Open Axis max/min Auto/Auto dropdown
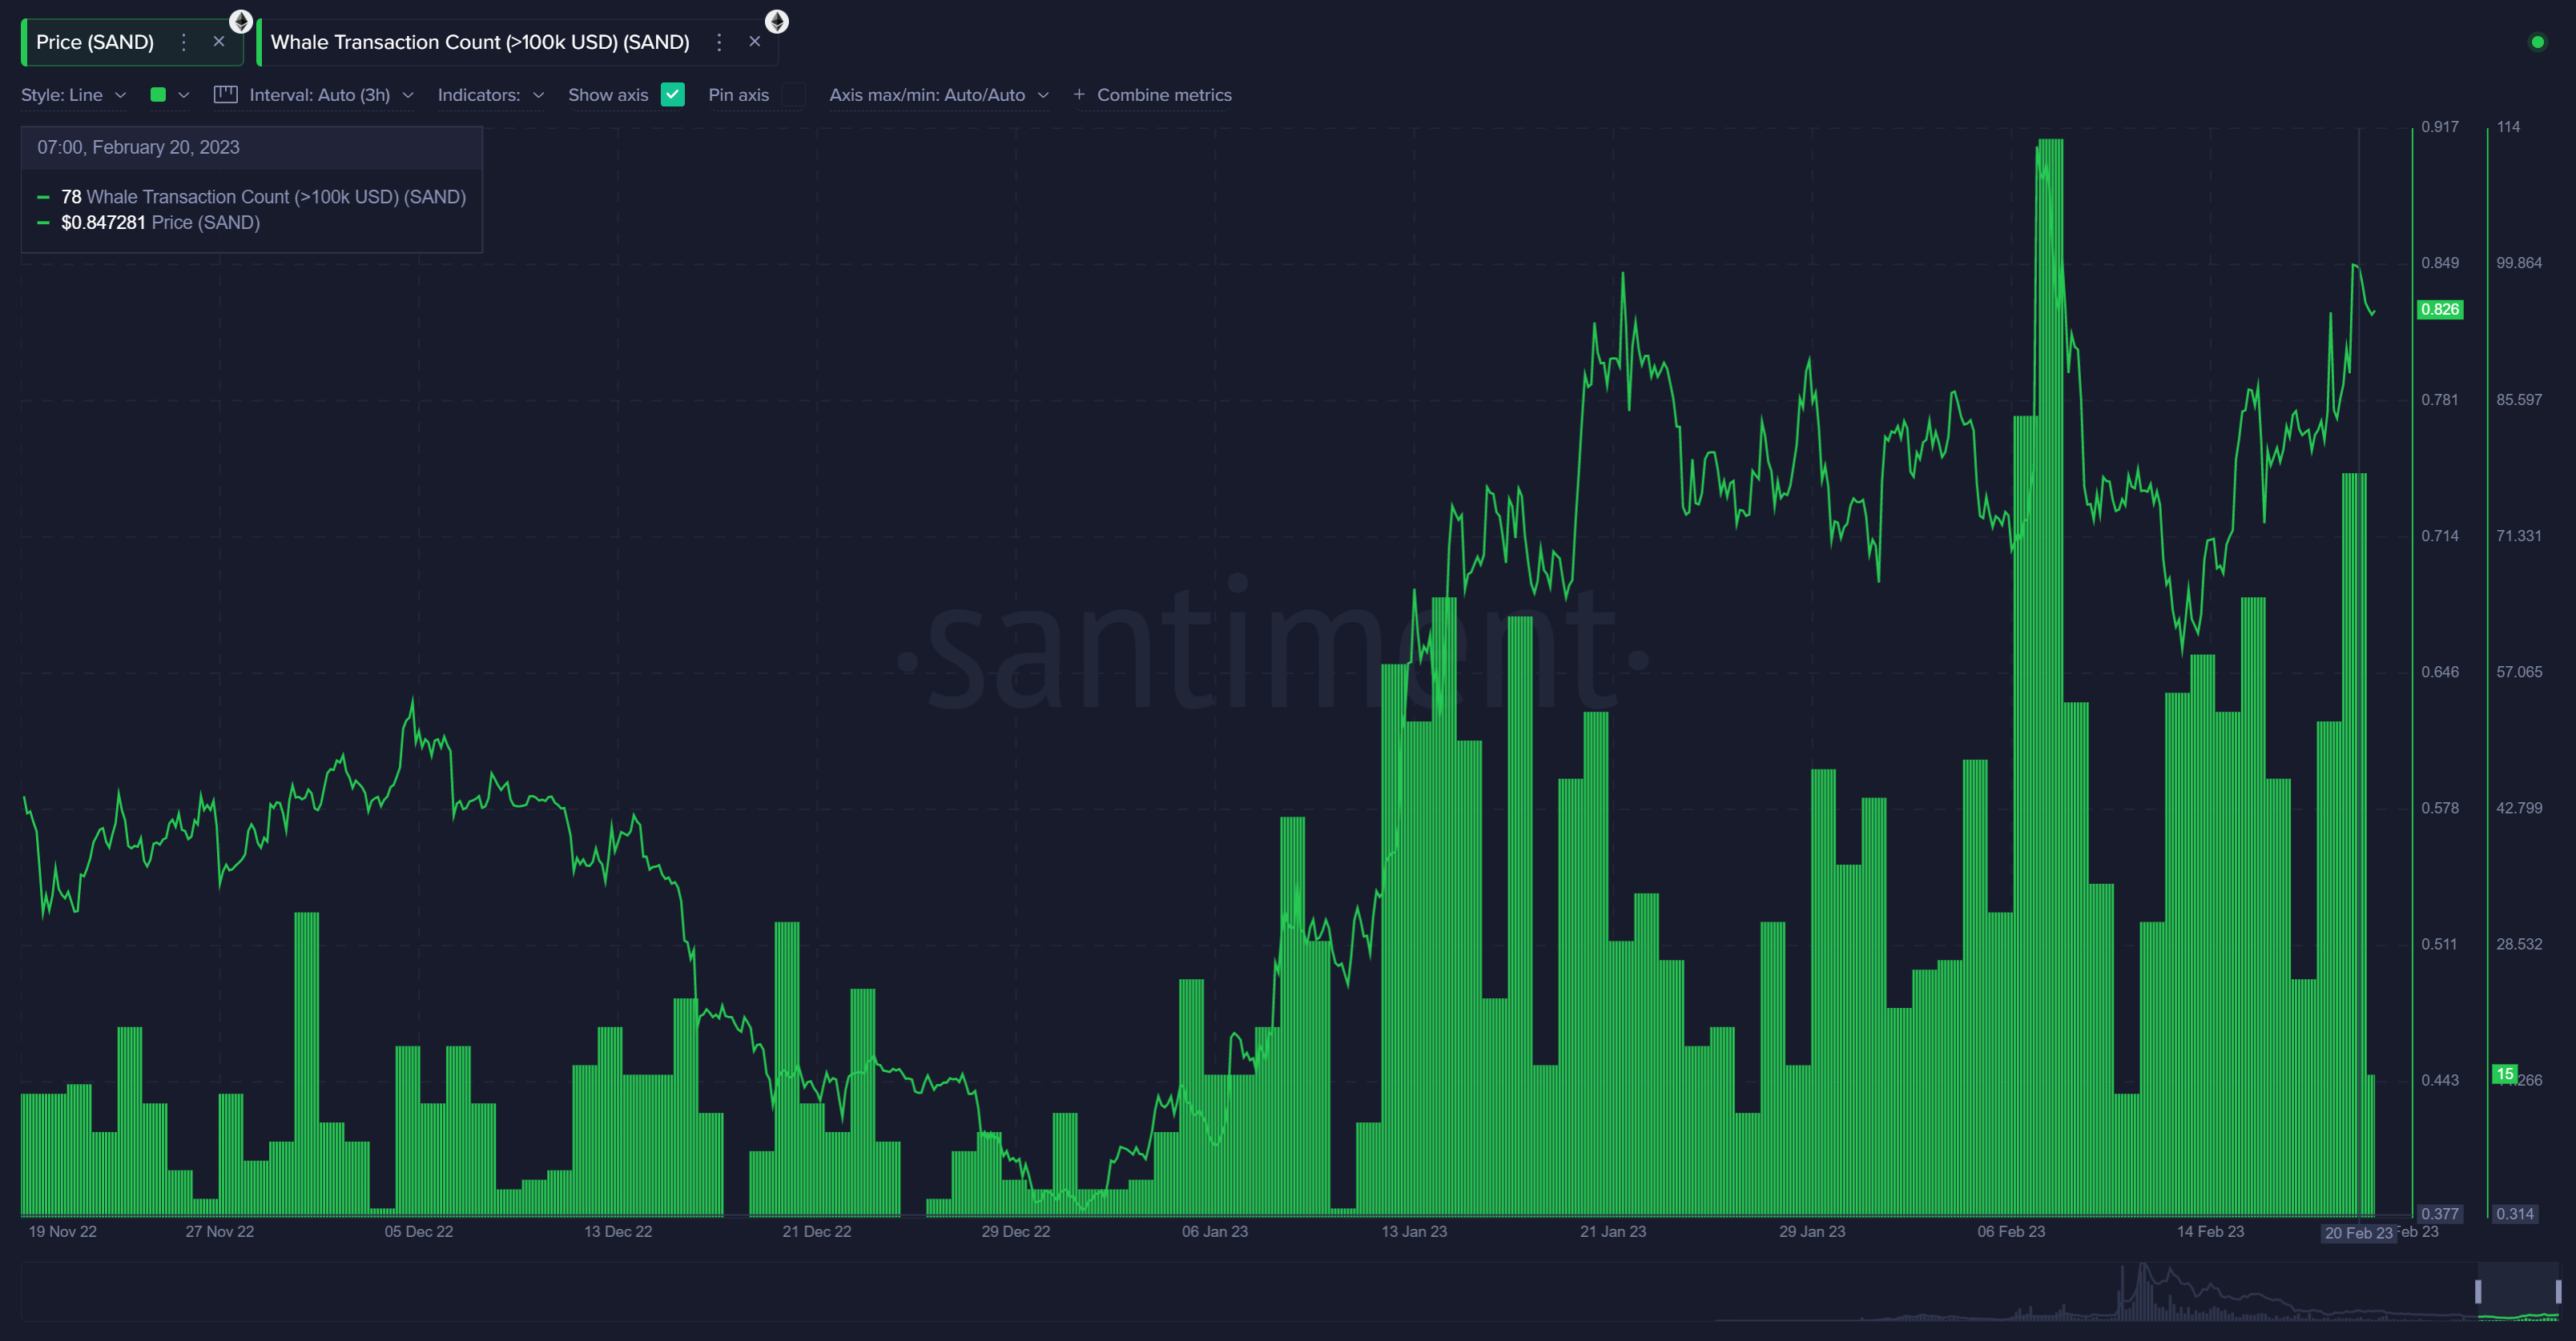 coord(939,95)
